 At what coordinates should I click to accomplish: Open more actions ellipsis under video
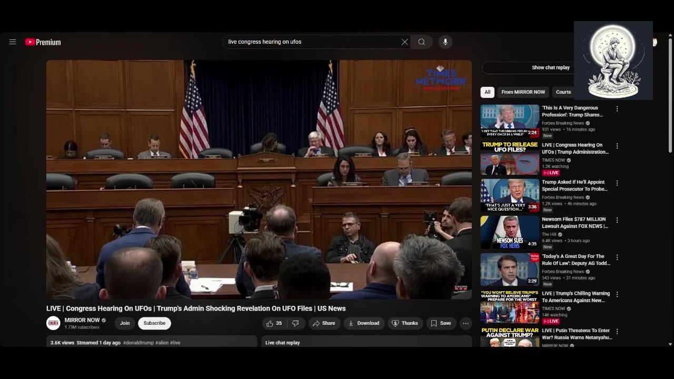click(x=465, y=323)
